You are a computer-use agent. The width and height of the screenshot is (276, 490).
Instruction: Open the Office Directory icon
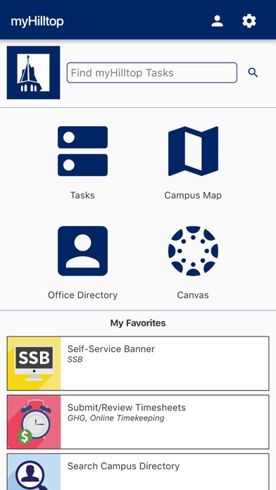pos(83,251)
